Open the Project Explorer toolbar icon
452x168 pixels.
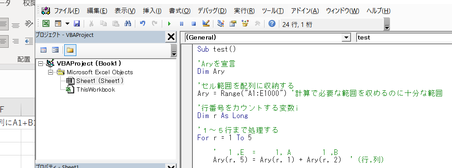[221, 24]
